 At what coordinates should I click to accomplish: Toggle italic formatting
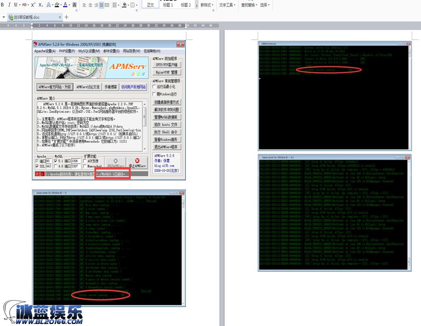point(9,5)
